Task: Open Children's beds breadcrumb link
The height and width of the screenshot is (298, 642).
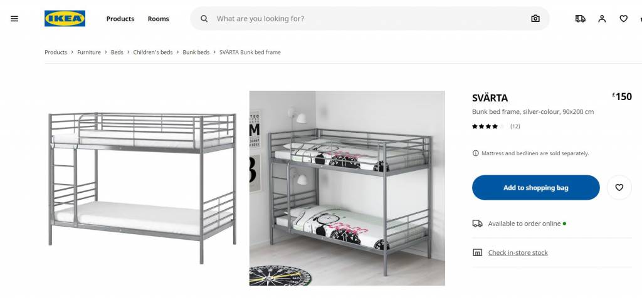Action: click(x=153, y=53)
